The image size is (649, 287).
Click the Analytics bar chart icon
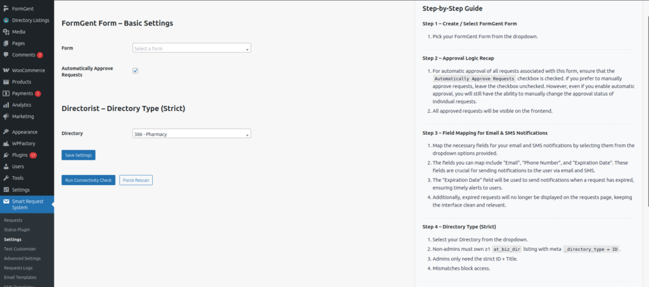point(6,105)
